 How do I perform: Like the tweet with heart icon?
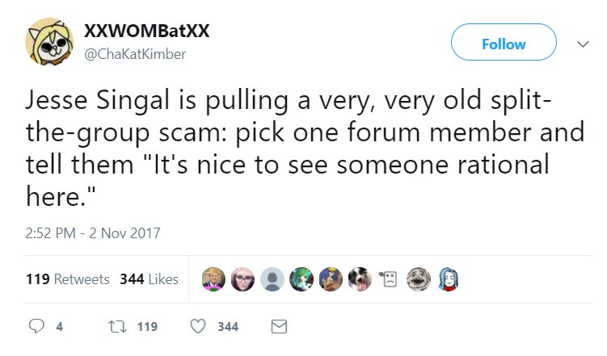(x=198, y=326)
